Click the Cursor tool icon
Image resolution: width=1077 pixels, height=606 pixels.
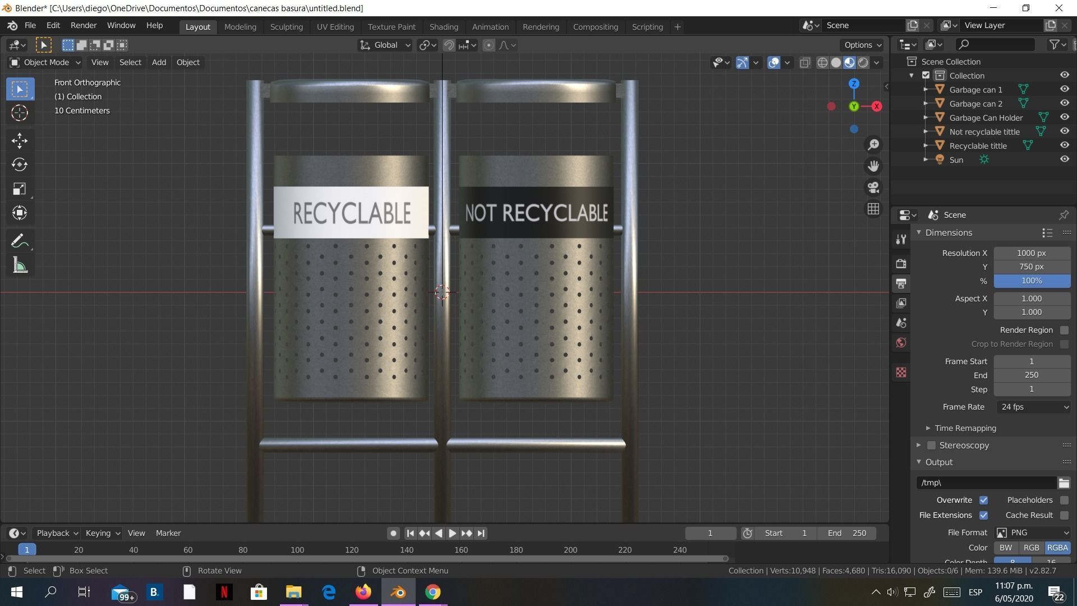click(20, 113)
